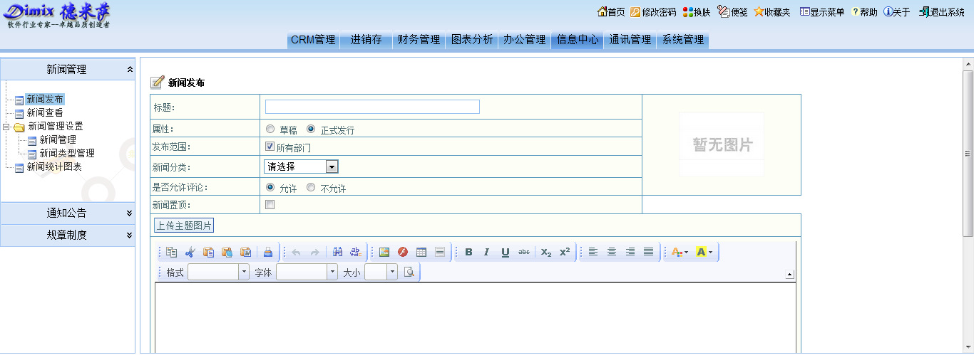Uncheck the 所有部门 checkbox
974x355 pixels.
click(x=270, y=147)
